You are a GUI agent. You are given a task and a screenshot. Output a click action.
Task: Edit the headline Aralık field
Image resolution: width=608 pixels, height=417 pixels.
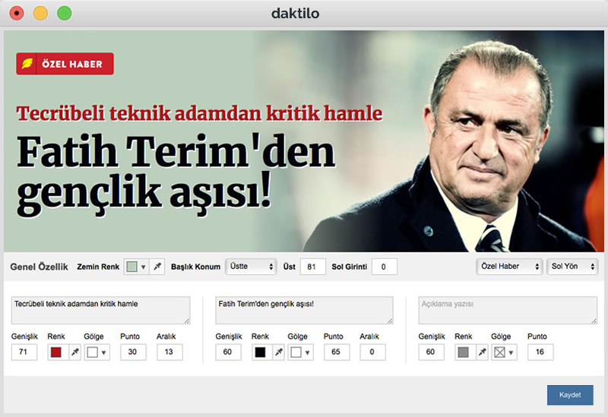point(372,352)
